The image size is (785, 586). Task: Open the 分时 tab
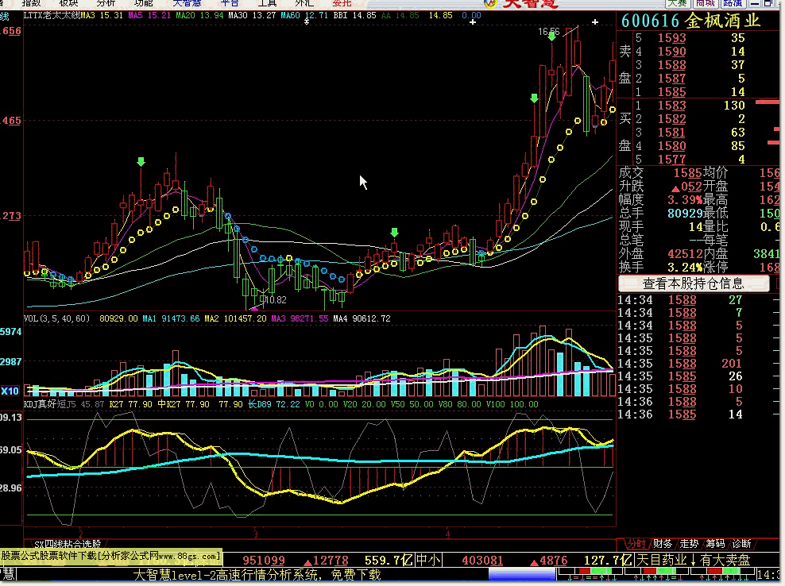click(636, 543)
